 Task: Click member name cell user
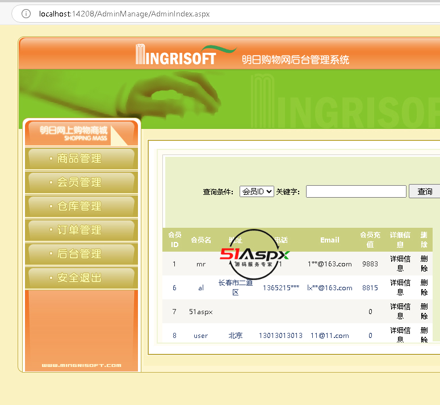200,335
